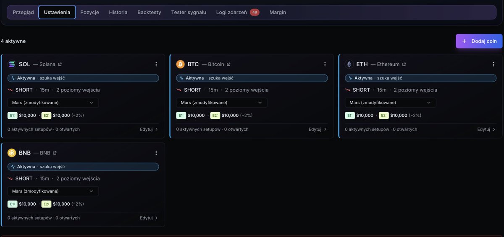Image resolution: width=504 pixels, height=237 pixels.
Task: Click the E2 tag on ETH card
Action: click(384, 116)
